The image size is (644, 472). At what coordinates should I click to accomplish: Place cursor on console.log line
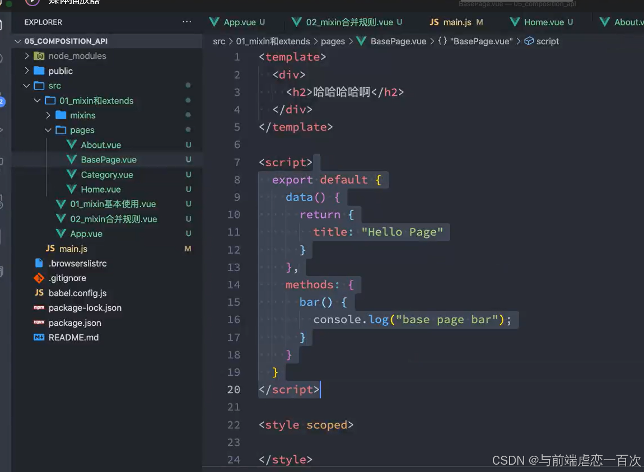click(x=412, y=320)
